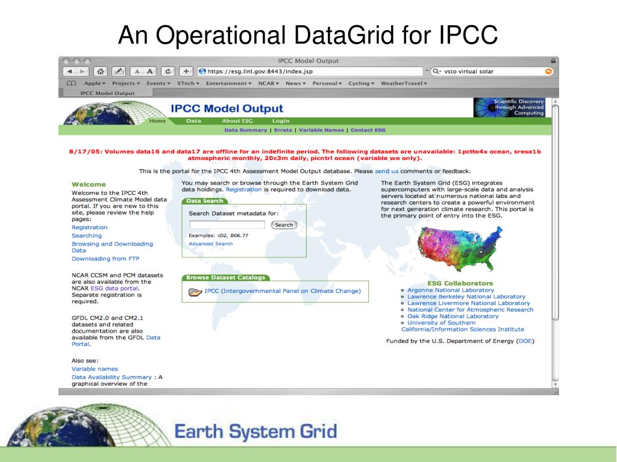Click the page vertical scrollbar thumb

[x=555, y=212]
